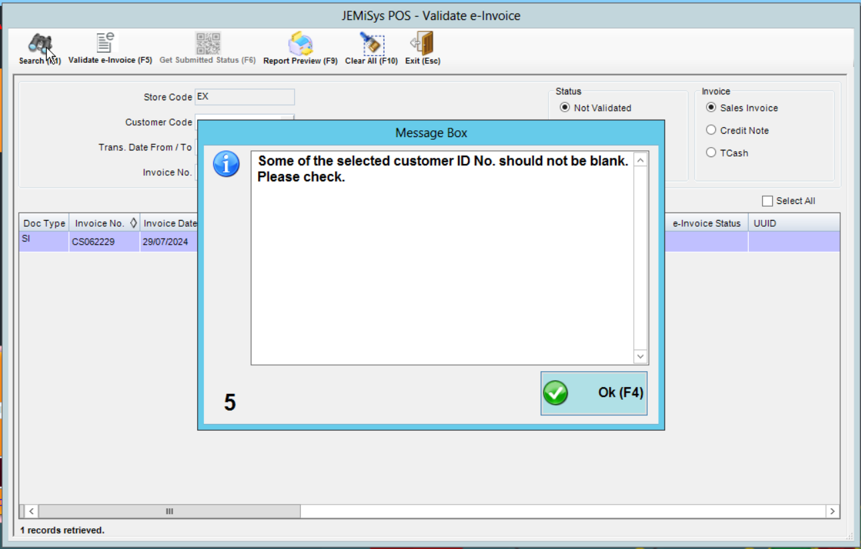
Task: Click the green checkmark on Ok button
Action: coord(556,394)
